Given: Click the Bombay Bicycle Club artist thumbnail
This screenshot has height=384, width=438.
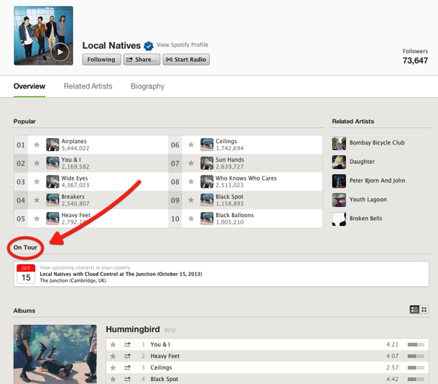Looking at the screenshot, I should click(339, 143).
